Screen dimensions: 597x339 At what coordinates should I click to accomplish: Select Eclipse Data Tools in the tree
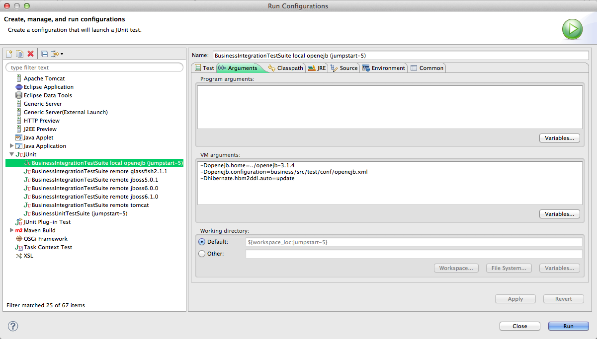click(48, 95)
